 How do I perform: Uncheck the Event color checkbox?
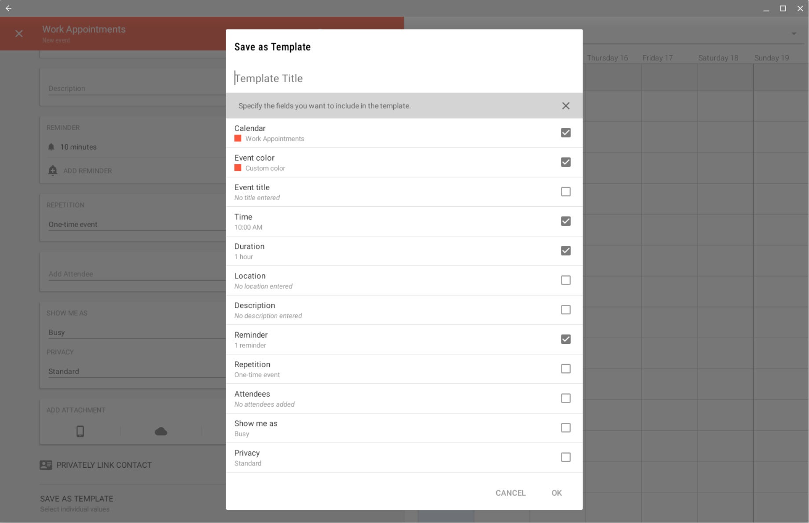coord(566,162)
